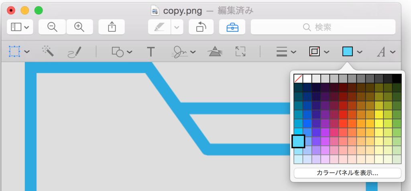Open the Share menu
This screenshot has height=191, width=411.
[x=112, y=27]
